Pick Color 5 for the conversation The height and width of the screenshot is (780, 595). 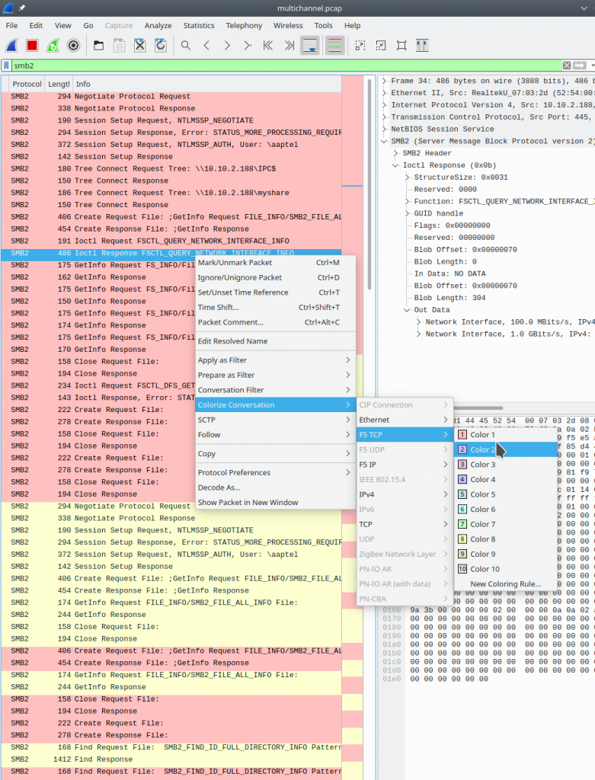pos(505,494)
